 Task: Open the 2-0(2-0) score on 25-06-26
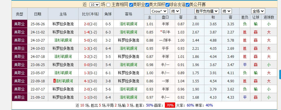91,24
